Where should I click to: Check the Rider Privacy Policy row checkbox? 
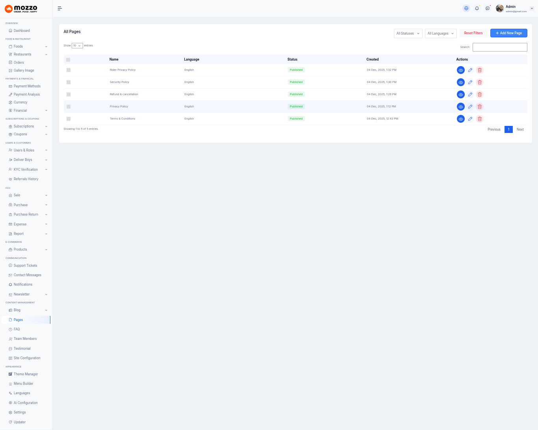click(69, 70)
